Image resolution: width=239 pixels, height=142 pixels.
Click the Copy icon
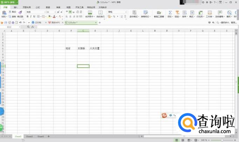click(10, 16)
